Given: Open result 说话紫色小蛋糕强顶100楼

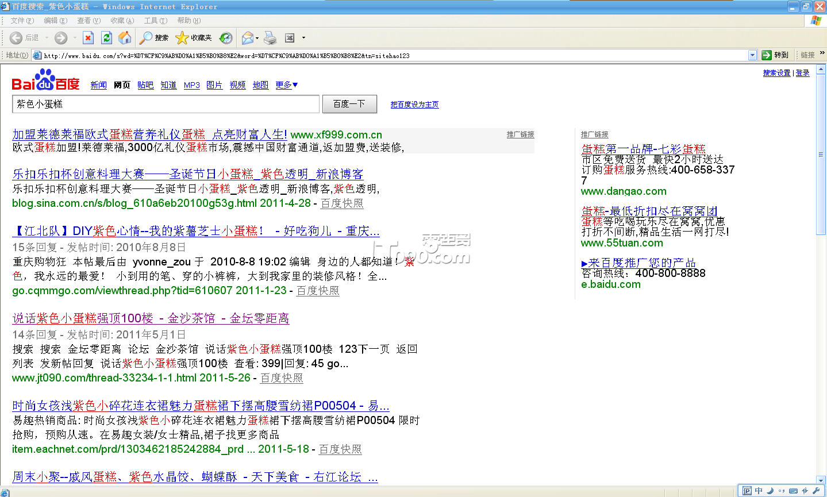Looking at the screenshot, I should point(151,318).
